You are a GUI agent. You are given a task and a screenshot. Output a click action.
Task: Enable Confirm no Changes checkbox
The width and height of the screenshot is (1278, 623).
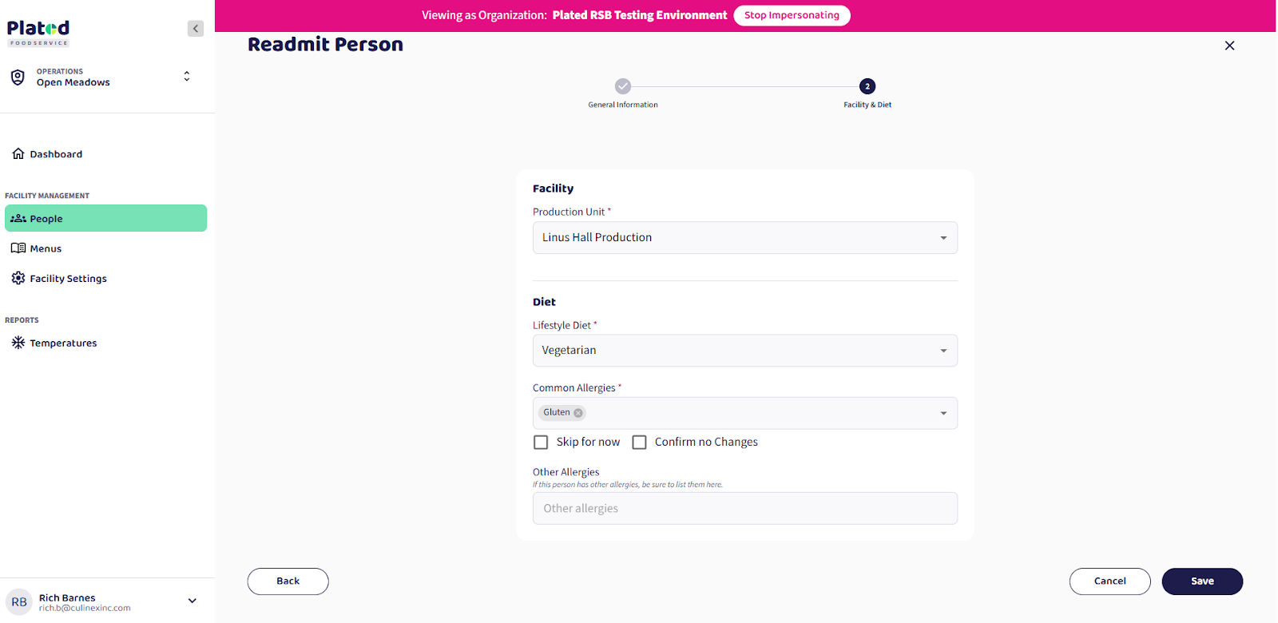tap(639, 442)
